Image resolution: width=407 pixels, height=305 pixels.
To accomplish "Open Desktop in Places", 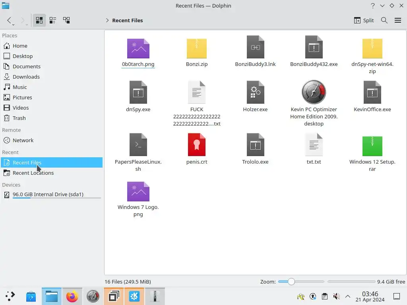I will coord(52,56).
